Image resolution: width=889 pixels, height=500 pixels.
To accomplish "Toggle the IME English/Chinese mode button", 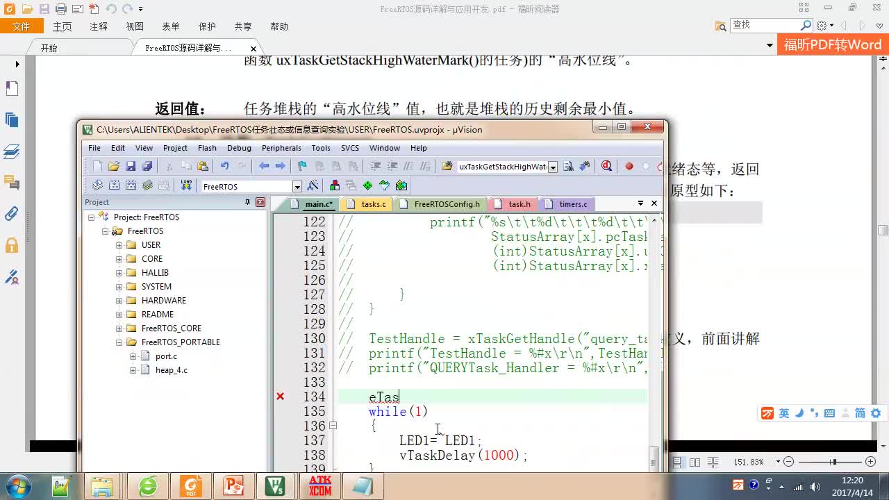I will click(783, 413).
